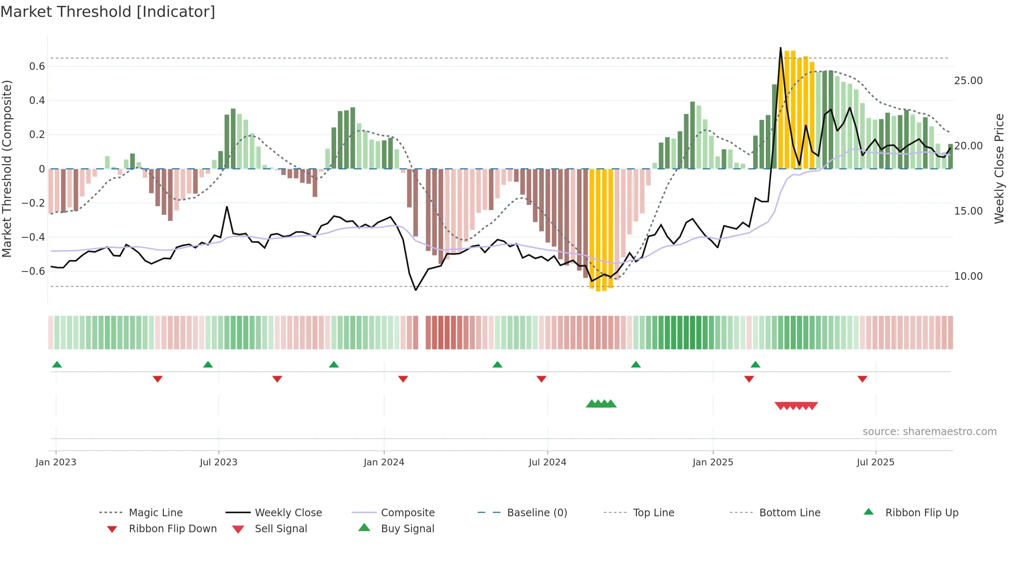This screenshot has width=1011, height=568.
Task: Click the red Ribbon Flip Down legend triangle
Action: 112,529
